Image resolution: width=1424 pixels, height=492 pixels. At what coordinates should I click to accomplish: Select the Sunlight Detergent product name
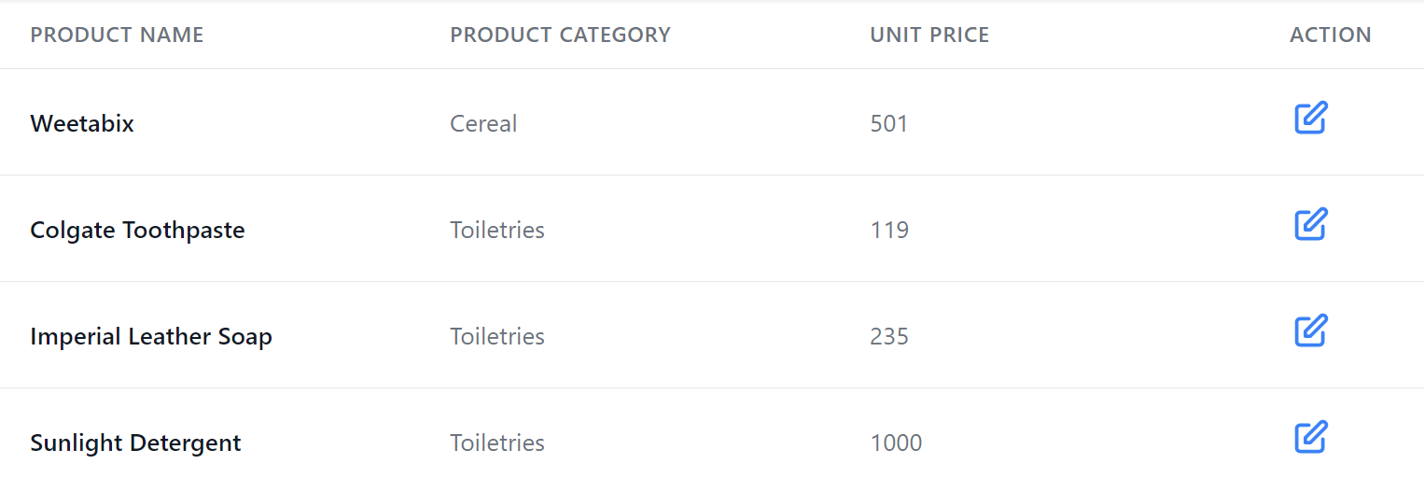click(x=135, y=443)
